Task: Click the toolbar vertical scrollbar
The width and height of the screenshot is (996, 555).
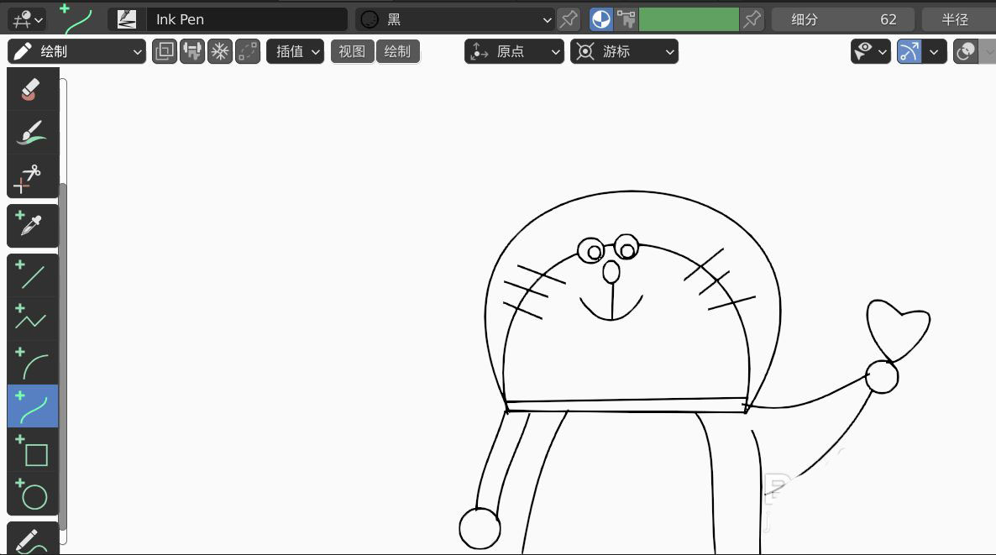Action: [63, 357]
